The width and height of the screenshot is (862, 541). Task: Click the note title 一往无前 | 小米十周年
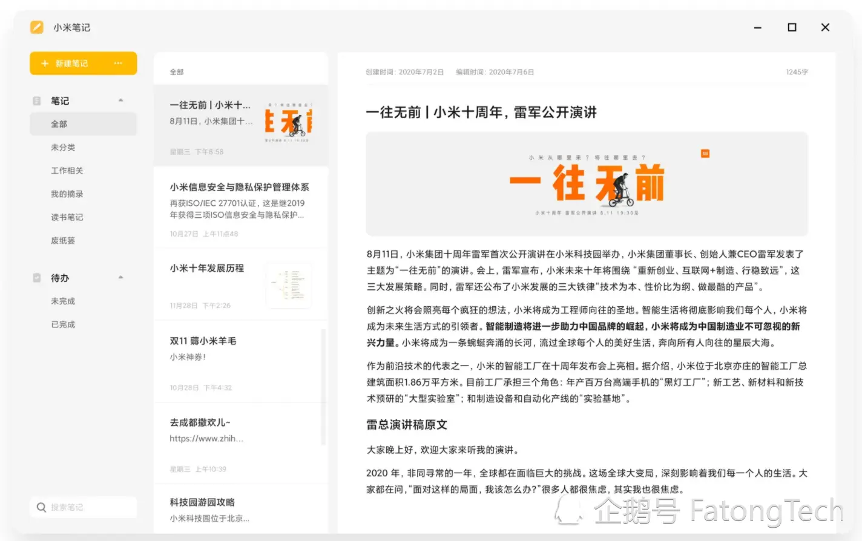click(x=481, y=113)
